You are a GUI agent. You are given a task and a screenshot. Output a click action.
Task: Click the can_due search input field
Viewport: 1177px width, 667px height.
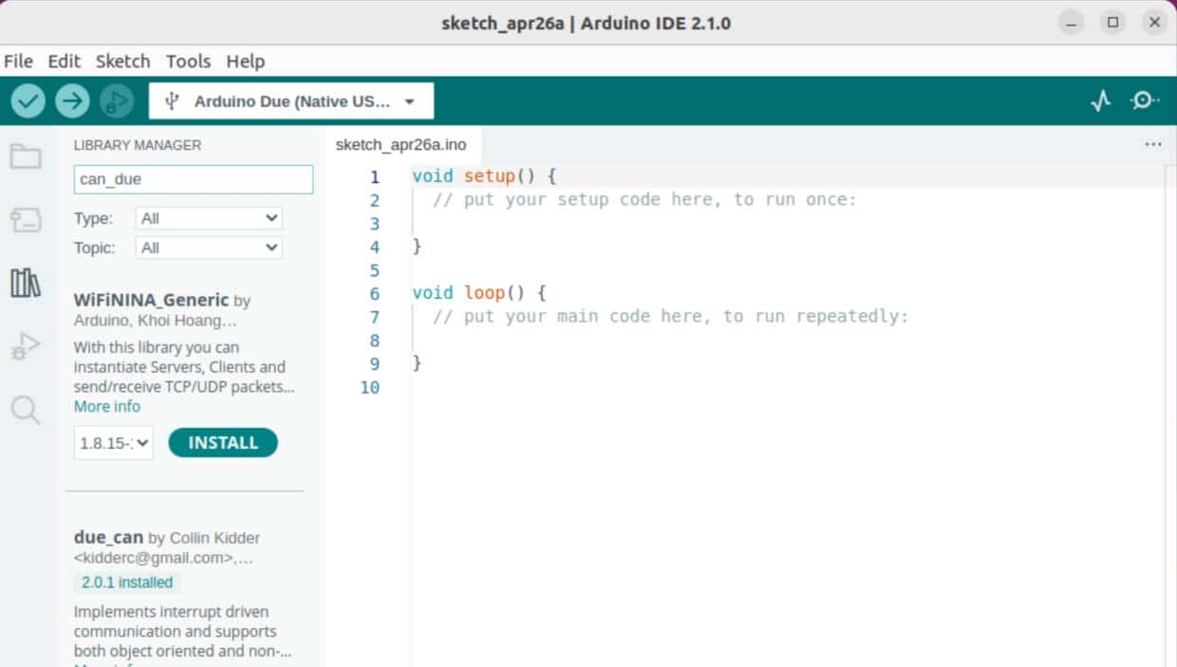pos(193,179)
